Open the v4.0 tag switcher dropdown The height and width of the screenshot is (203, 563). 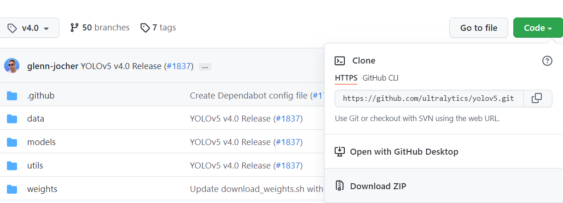click(x=29, y=28)
